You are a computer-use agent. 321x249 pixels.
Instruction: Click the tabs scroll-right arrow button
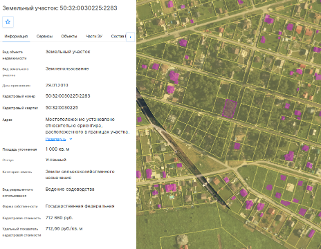(x=131, y=37)
